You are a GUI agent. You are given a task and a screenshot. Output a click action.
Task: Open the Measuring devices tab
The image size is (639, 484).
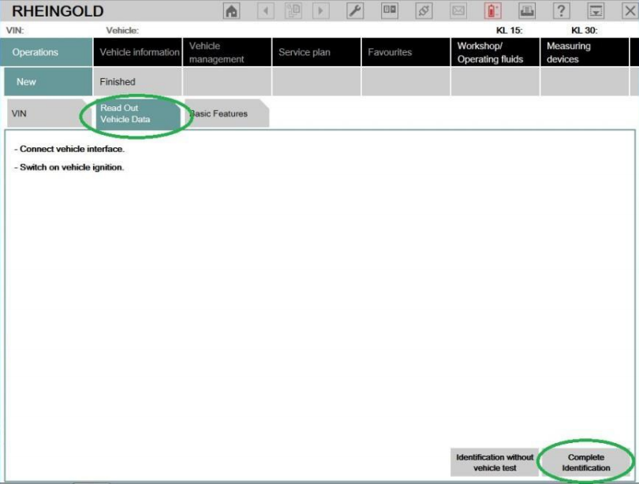tap(585, 52)
